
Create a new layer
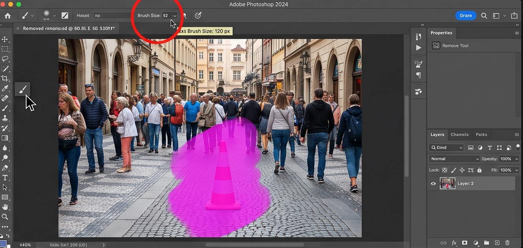[497, 243]
